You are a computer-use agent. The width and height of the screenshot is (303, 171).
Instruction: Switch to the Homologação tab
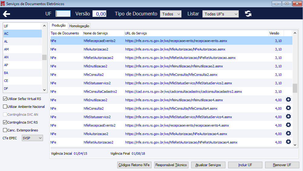tap(79, 26)
